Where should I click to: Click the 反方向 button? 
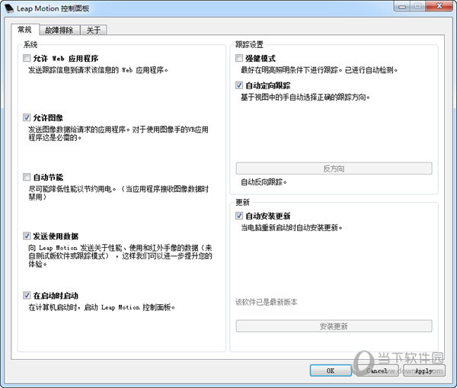click(x=334, y=168)
